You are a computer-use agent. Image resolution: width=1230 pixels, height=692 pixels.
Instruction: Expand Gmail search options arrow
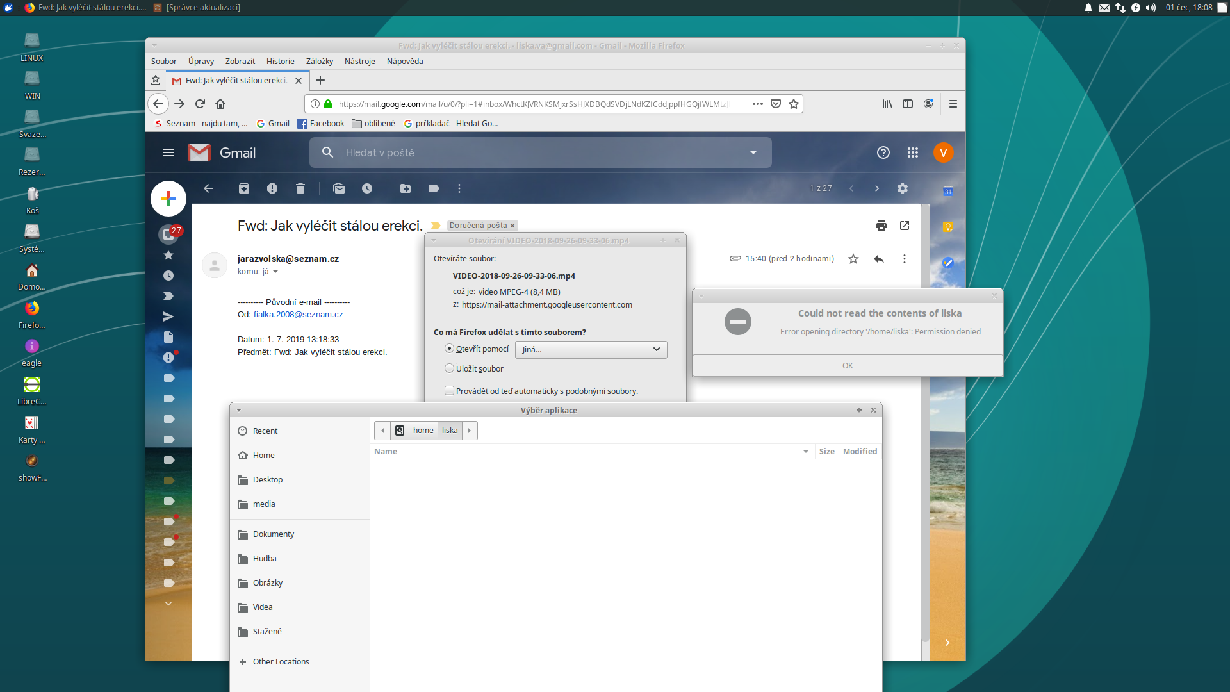pos(753,152)
